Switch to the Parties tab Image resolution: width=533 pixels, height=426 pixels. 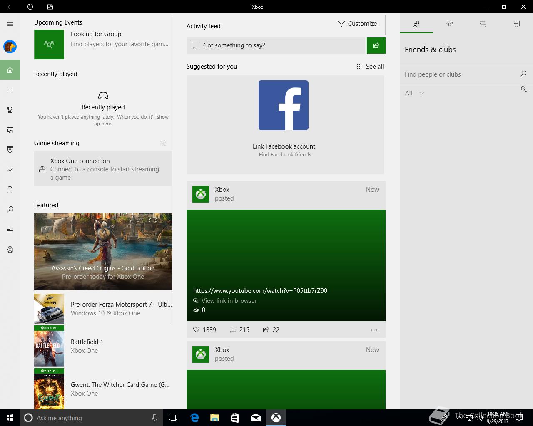pos(450,24)
